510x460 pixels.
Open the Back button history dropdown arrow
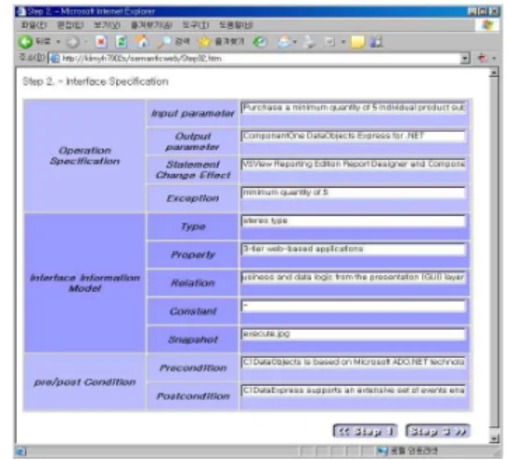[58, 41]
